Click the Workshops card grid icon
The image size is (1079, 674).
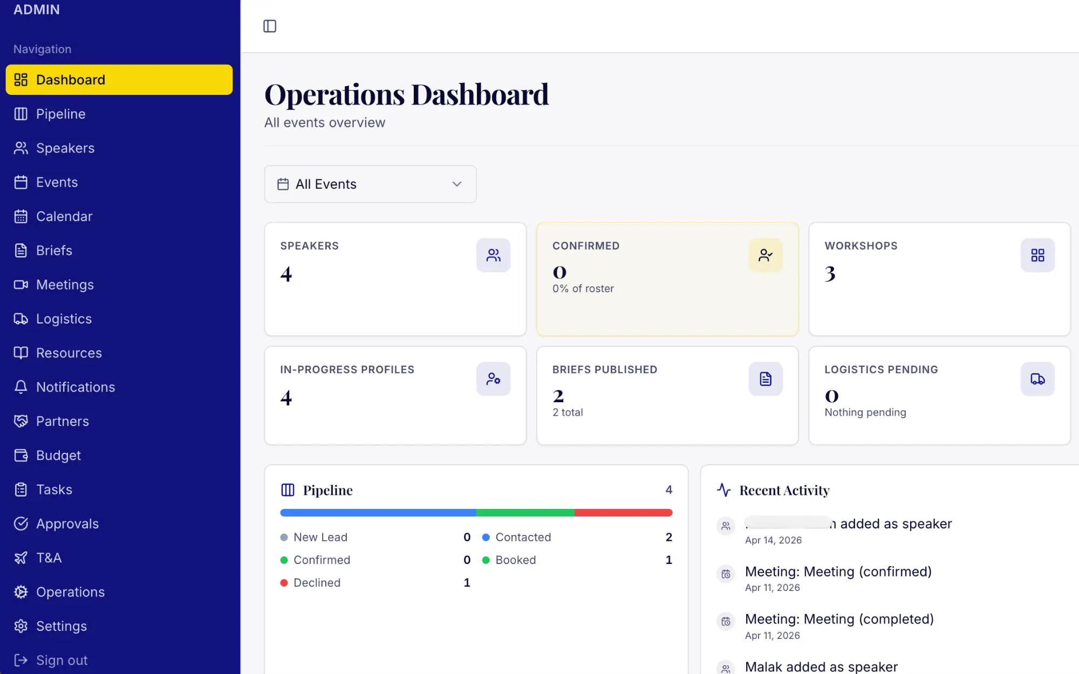tap(1037, 255)
